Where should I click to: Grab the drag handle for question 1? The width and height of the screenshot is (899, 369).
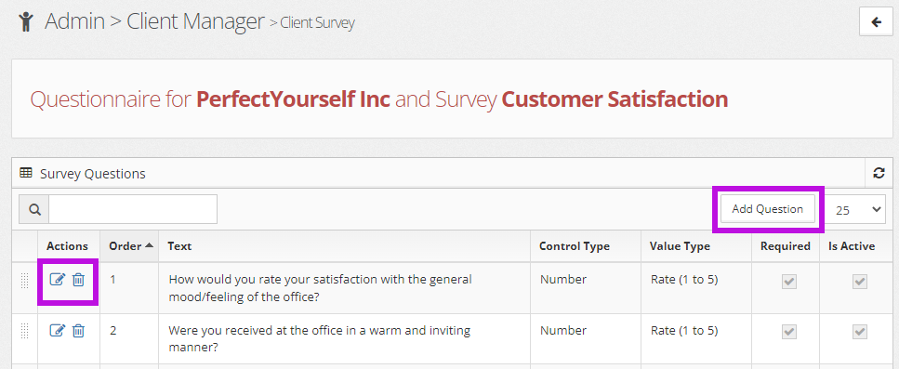[25, 281]
